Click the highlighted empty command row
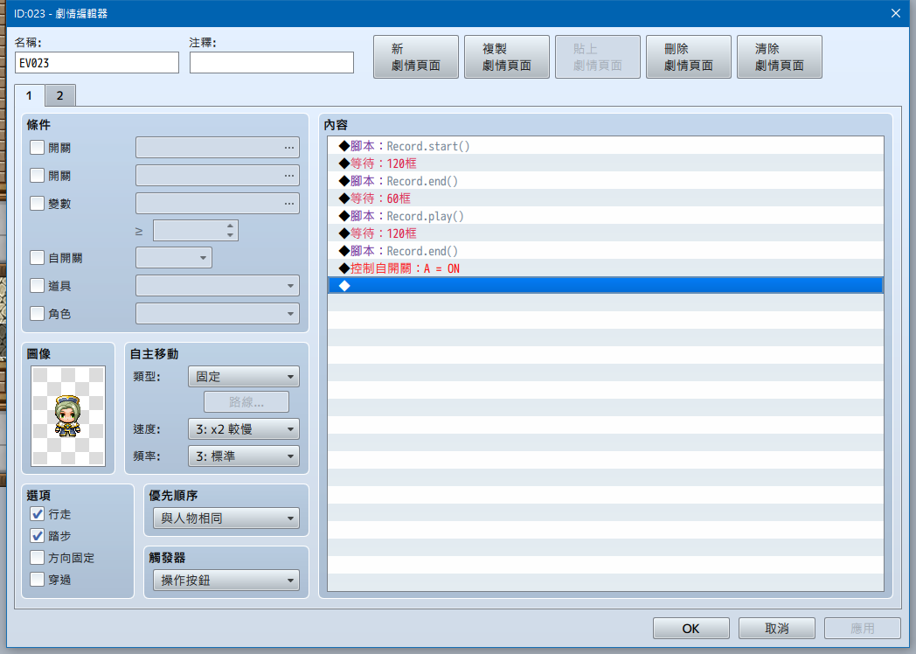Viewport: 916px width, 654px height. pyautogui.click(x=605, y=286)
